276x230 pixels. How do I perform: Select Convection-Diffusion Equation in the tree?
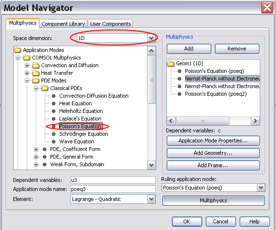94,96
